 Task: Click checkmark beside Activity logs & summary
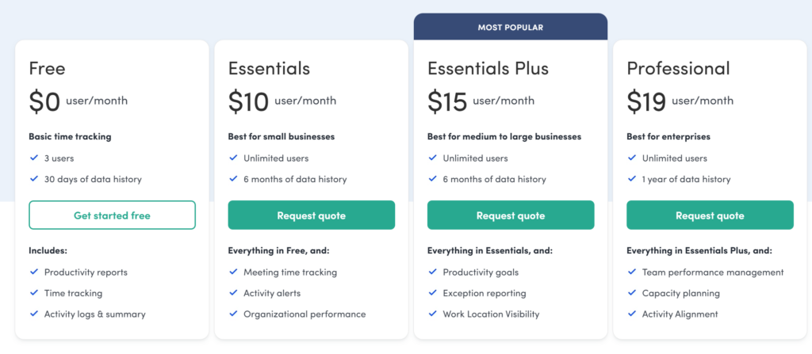(34, 314)
